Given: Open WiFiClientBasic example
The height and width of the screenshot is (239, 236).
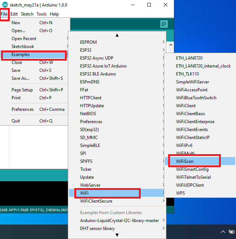Looking at the screenshot, I should [x=200, y=114].
